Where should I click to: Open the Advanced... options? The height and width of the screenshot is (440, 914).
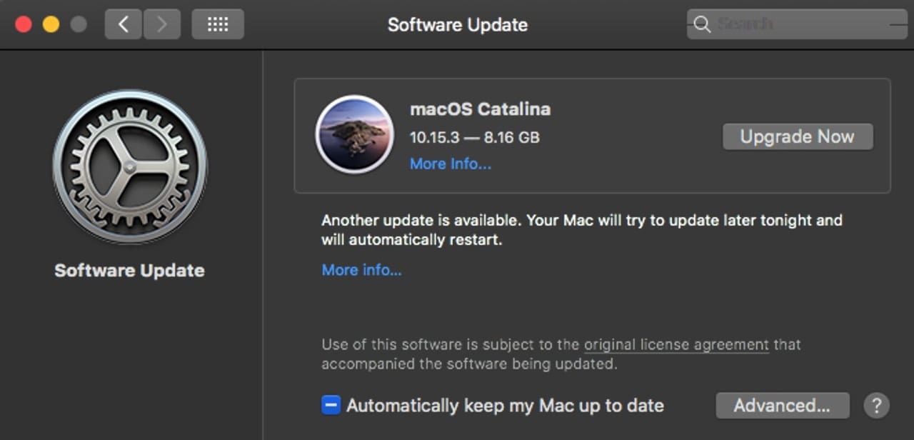(782, 406)
